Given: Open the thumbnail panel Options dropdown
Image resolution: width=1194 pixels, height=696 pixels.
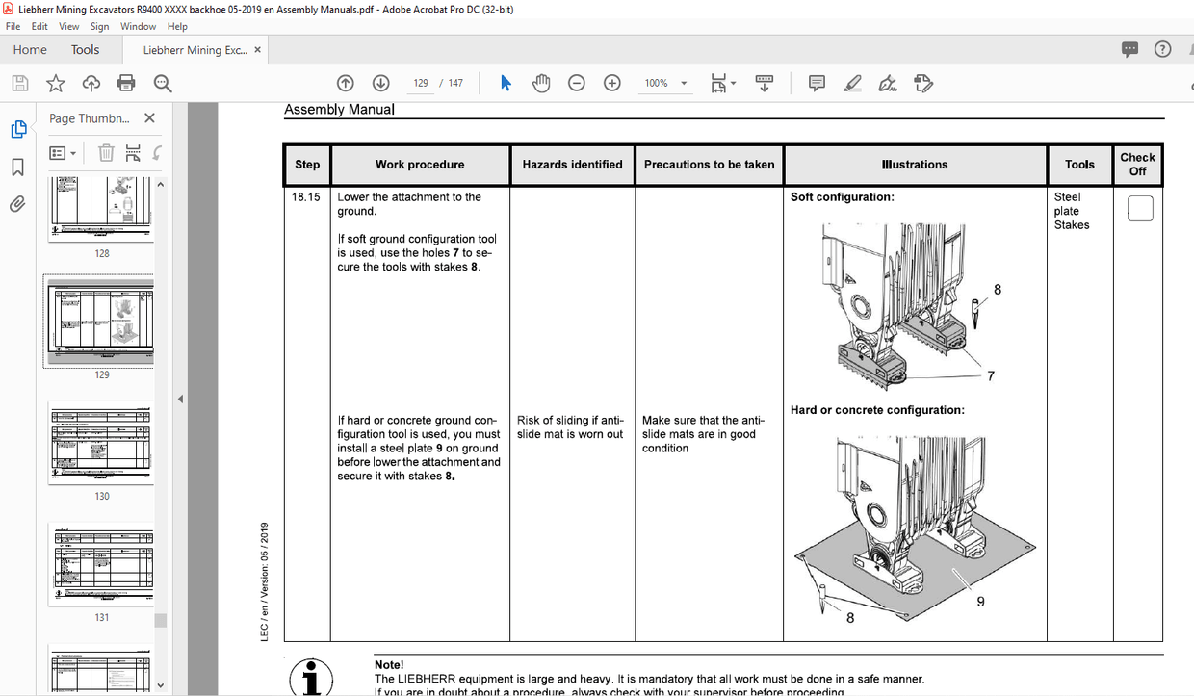Looking at the screenshot, I should [x=62, y=152].
